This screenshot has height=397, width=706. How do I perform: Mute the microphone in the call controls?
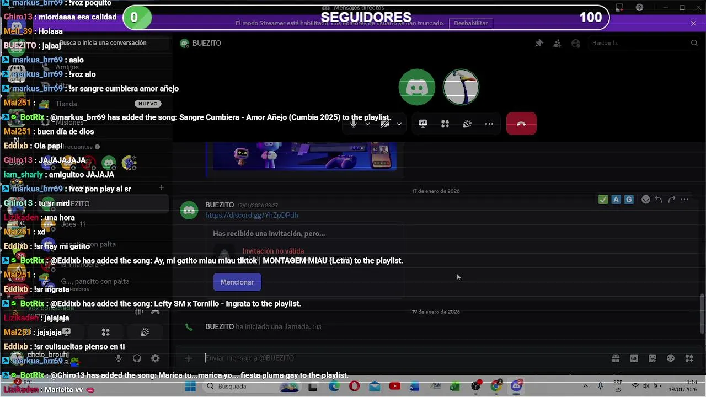click(354, 124)
